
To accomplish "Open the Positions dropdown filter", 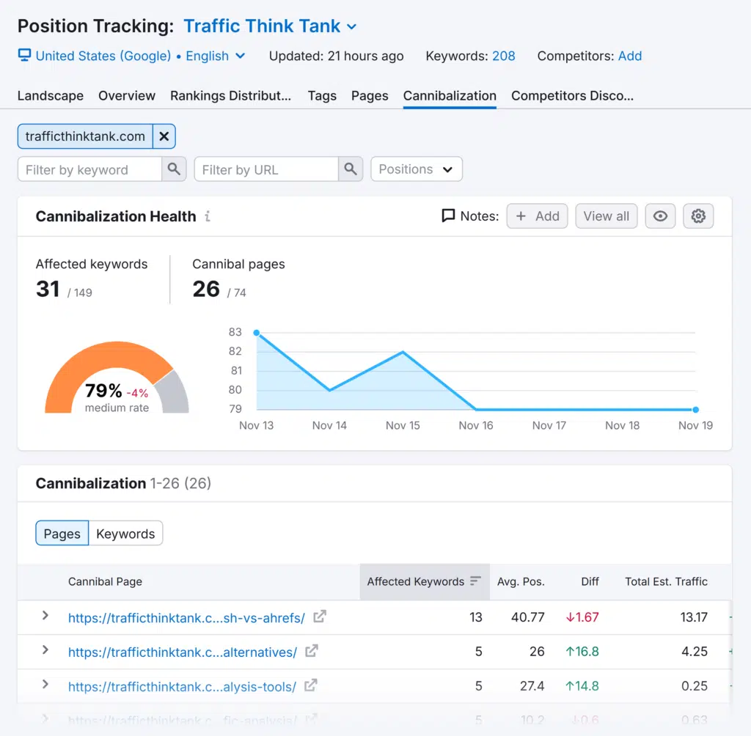I will pos(416,169).
